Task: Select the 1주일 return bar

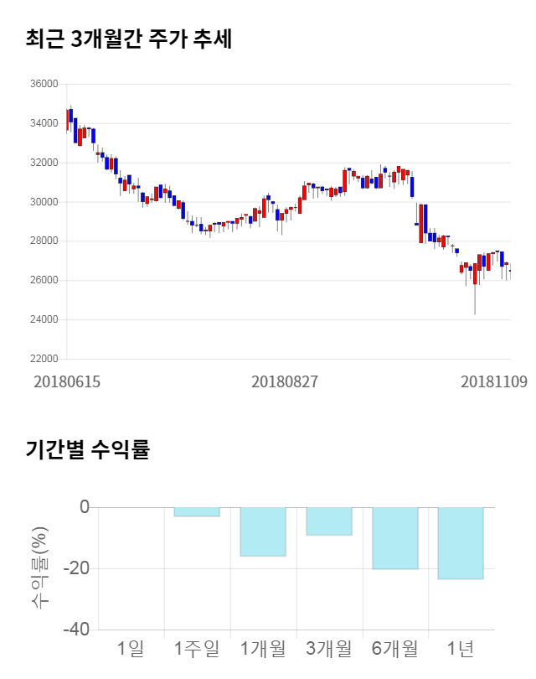Action: 197,512
